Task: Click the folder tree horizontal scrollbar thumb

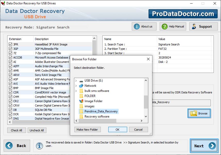Action: [x=97, y=121]
